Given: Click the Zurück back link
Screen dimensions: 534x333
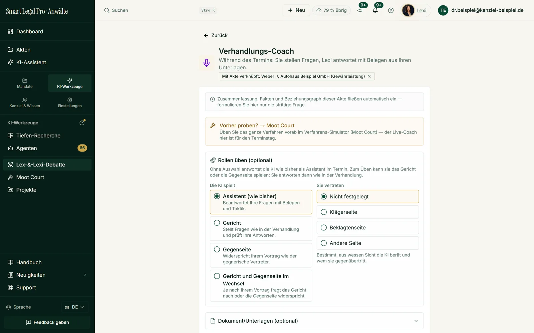Looking at the screenshot, I should pyautogui.click(x=216, y=35).
